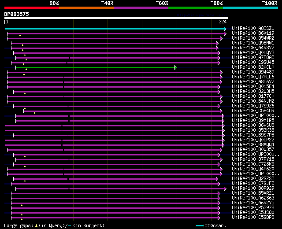
Task: Open the UniRef100_Q0UQV3 hit label
Action: (253, 52)
